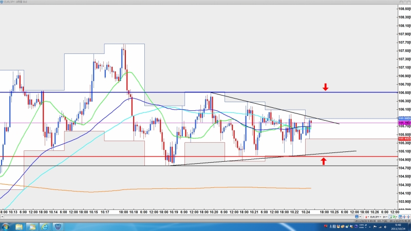This screenshot has width=411, height=231.
Task: Open the Windows Start menu
Action: [6, 226]
